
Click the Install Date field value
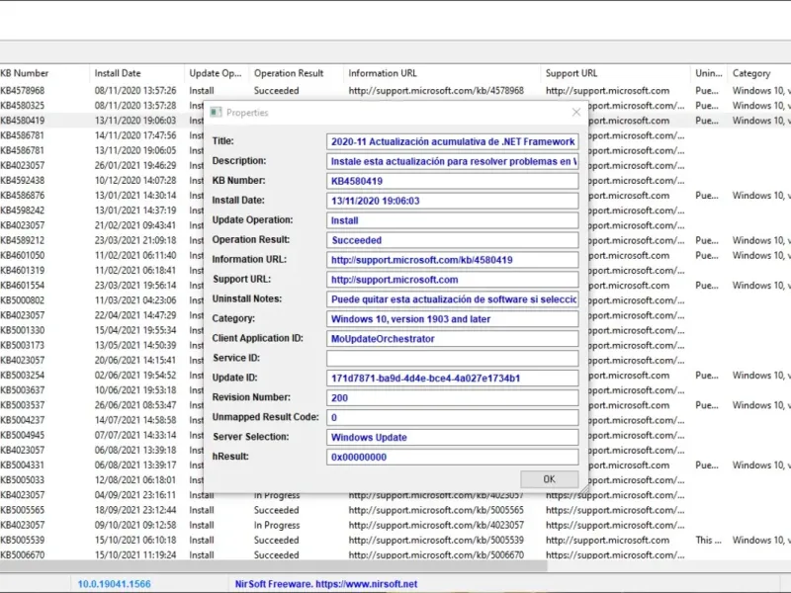(452, 201)
